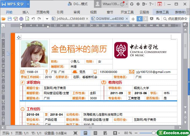Open the 页面布局 ribbon tab
Screen dimensions: 190x136
click(43, 12)
